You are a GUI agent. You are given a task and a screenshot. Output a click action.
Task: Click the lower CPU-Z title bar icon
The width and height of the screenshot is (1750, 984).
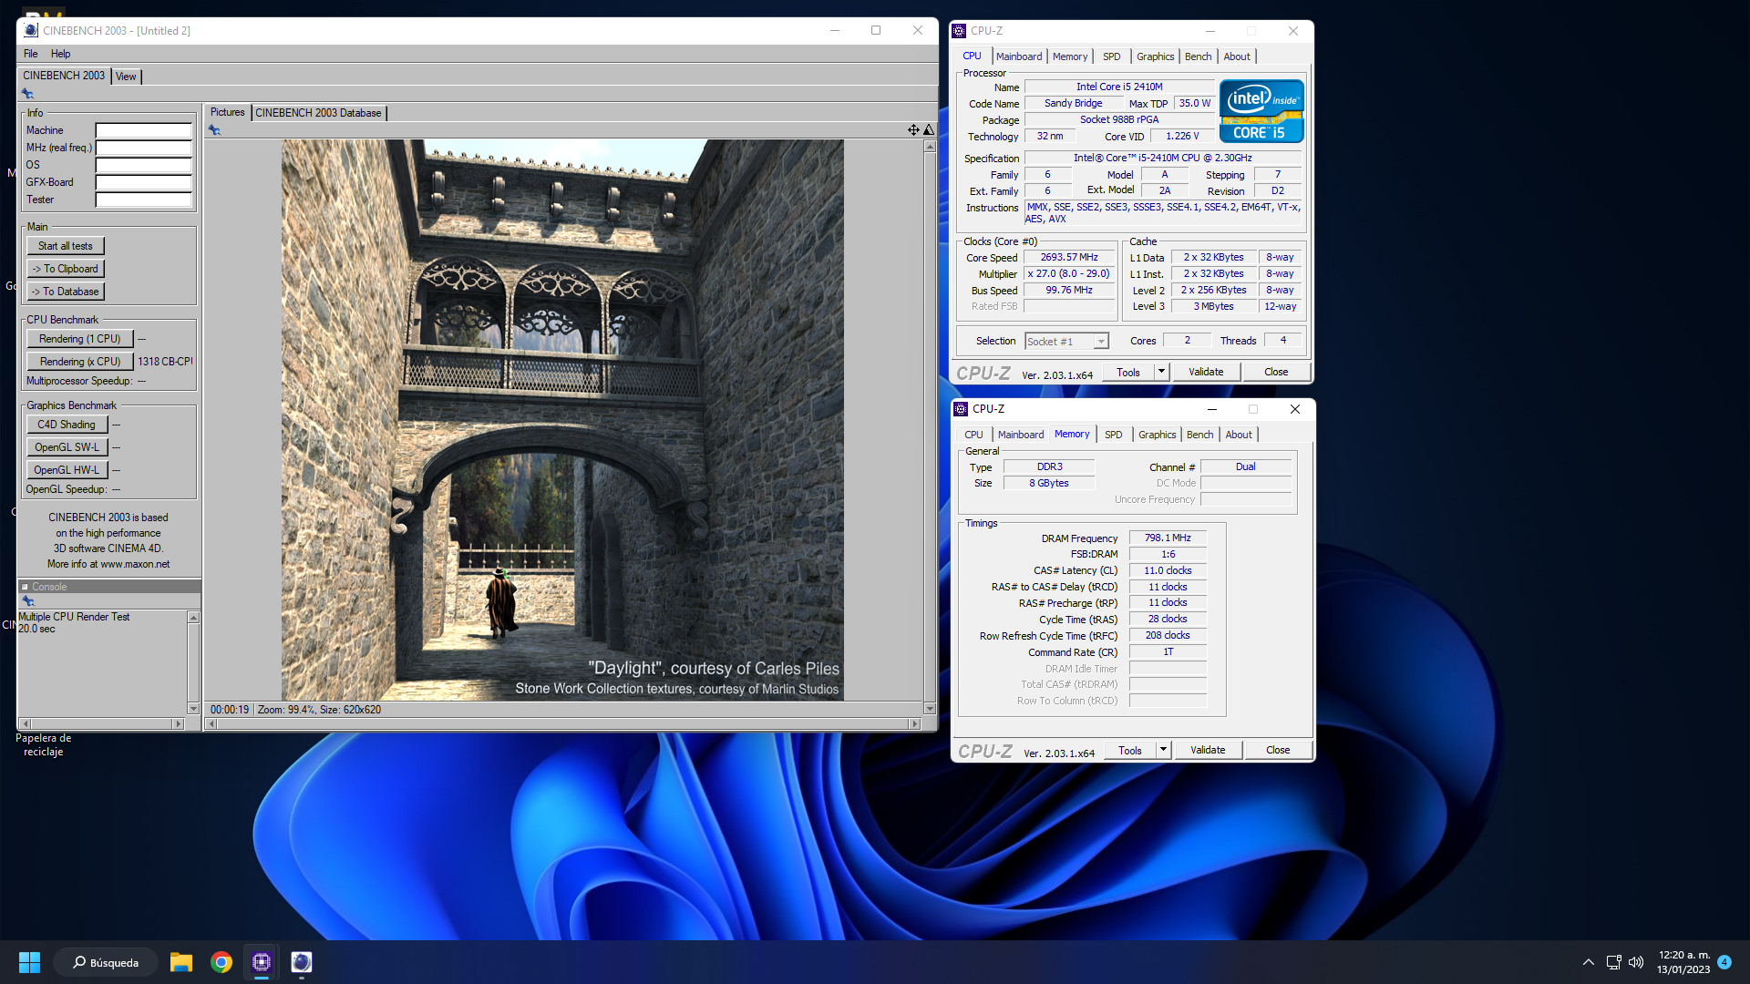tap(961, 409)
